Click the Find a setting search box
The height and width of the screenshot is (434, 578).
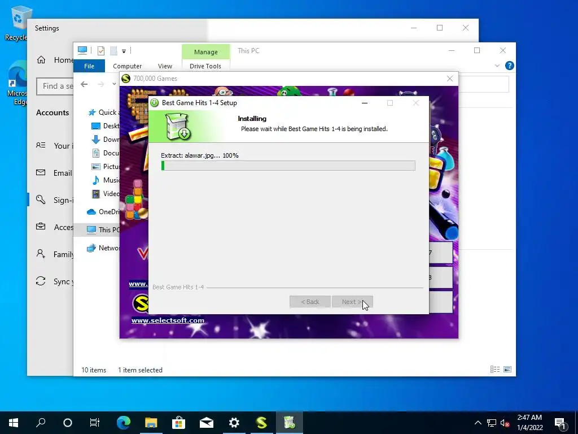point(55,86)
